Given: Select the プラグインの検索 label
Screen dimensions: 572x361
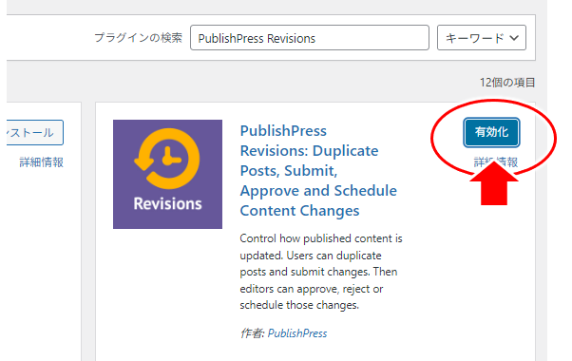Looking at the screenshot, I should coord(139,38).
